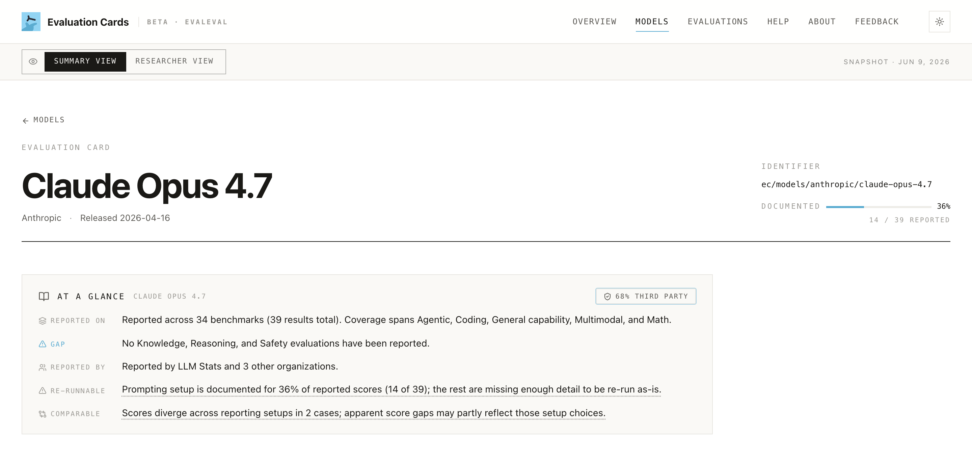
Task: Open the Models nav item
Action: (652, 22)
